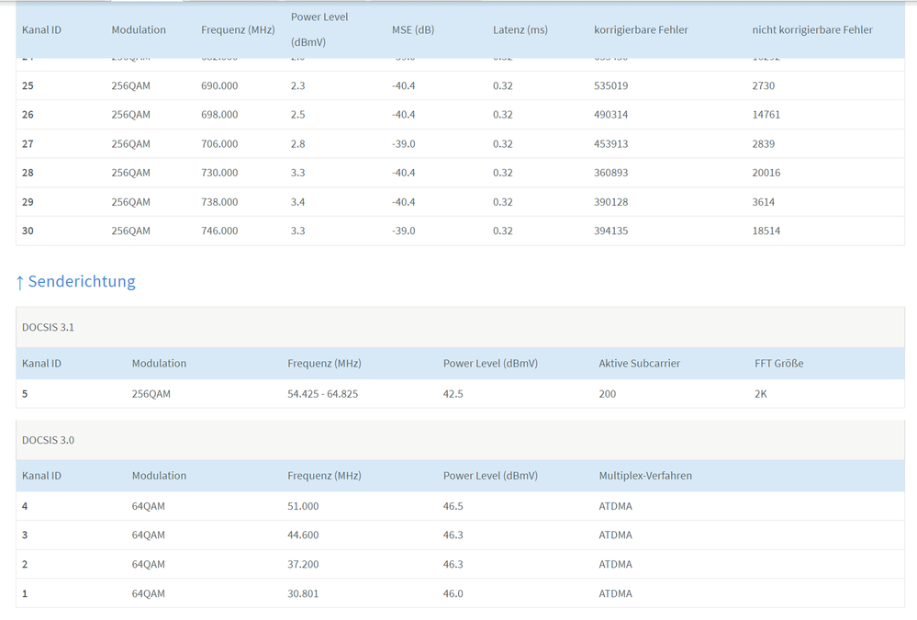Select the Aktive Subcarrier column header

click(x=639, y=363)
